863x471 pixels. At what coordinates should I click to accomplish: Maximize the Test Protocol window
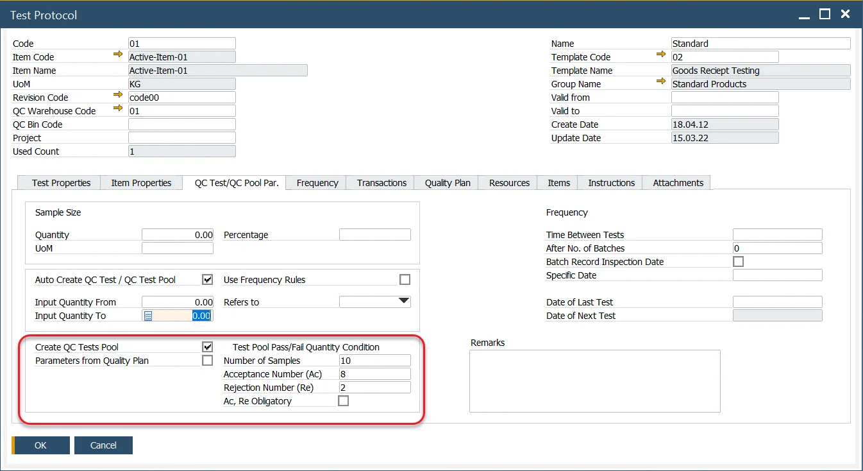[825, 14]
